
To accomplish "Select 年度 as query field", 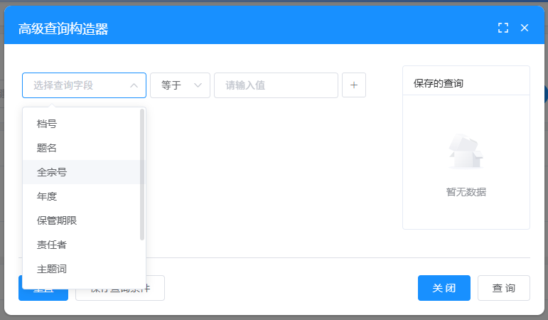I will tap(47, 196).
